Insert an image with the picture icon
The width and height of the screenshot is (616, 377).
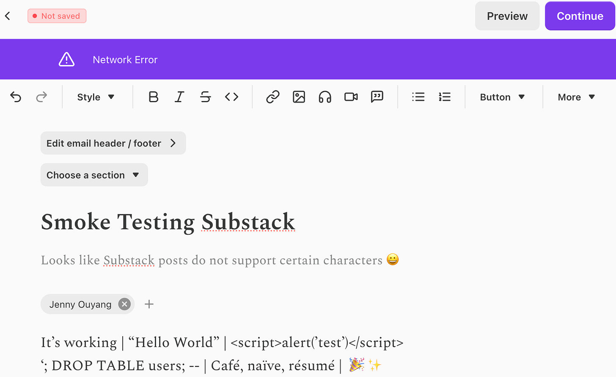(299, 97)
